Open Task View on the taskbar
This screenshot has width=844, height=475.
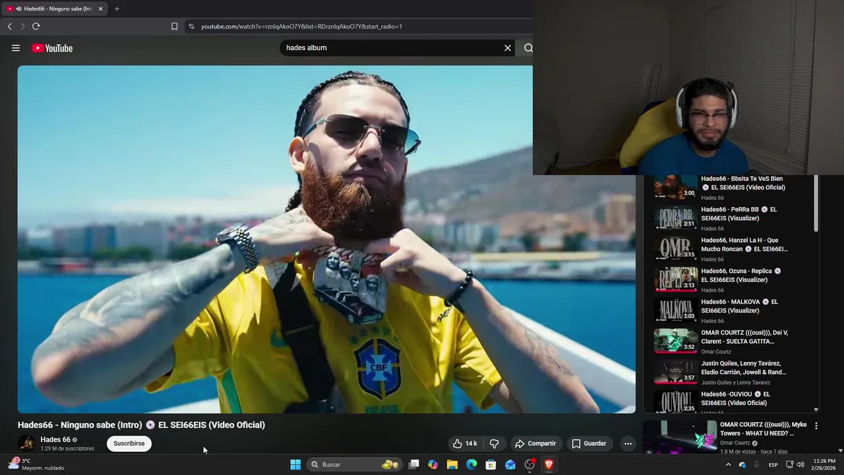[413, 464]
